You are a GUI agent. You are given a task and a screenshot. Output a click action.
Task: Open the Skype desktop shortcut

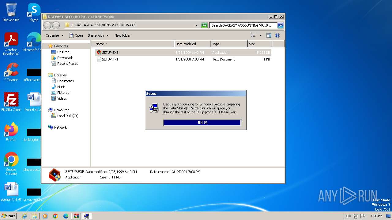point(34,12)
